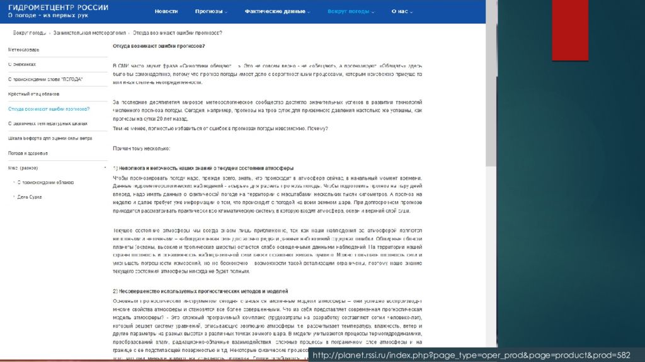The image size is (645, 362).
Task: Expand the Фактические данные dropdown menu
Action: 277,11
